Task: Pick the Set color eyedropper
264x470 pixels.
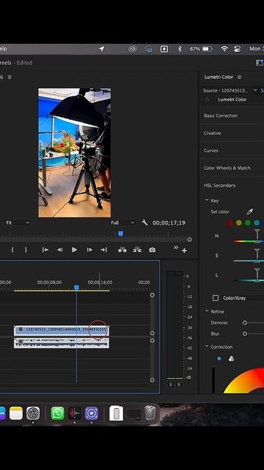Action: coord(249,211)
